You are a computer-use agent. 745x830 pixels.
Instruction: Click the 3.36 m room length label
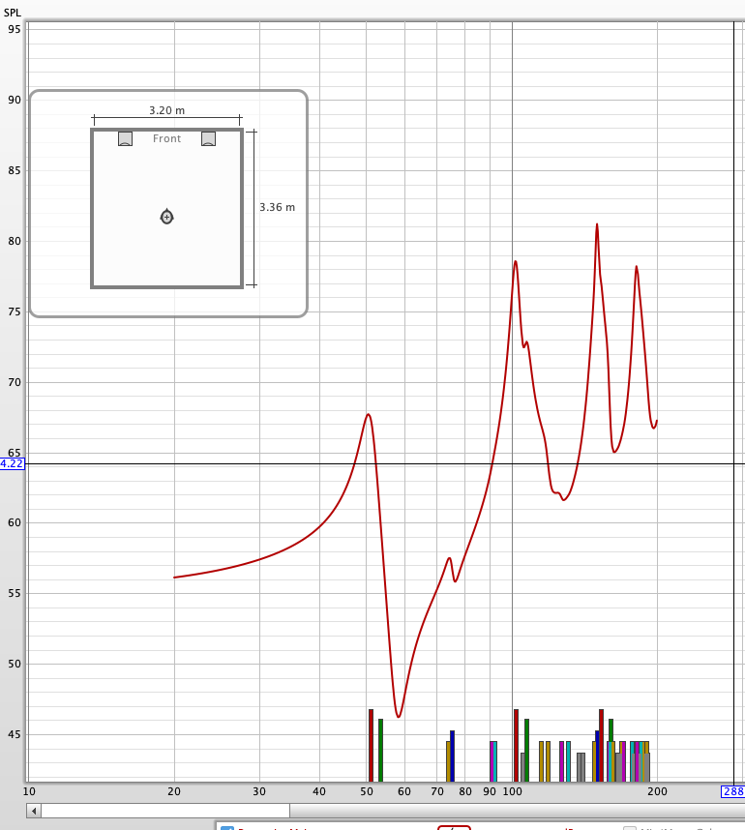click(x=277, y=207)
